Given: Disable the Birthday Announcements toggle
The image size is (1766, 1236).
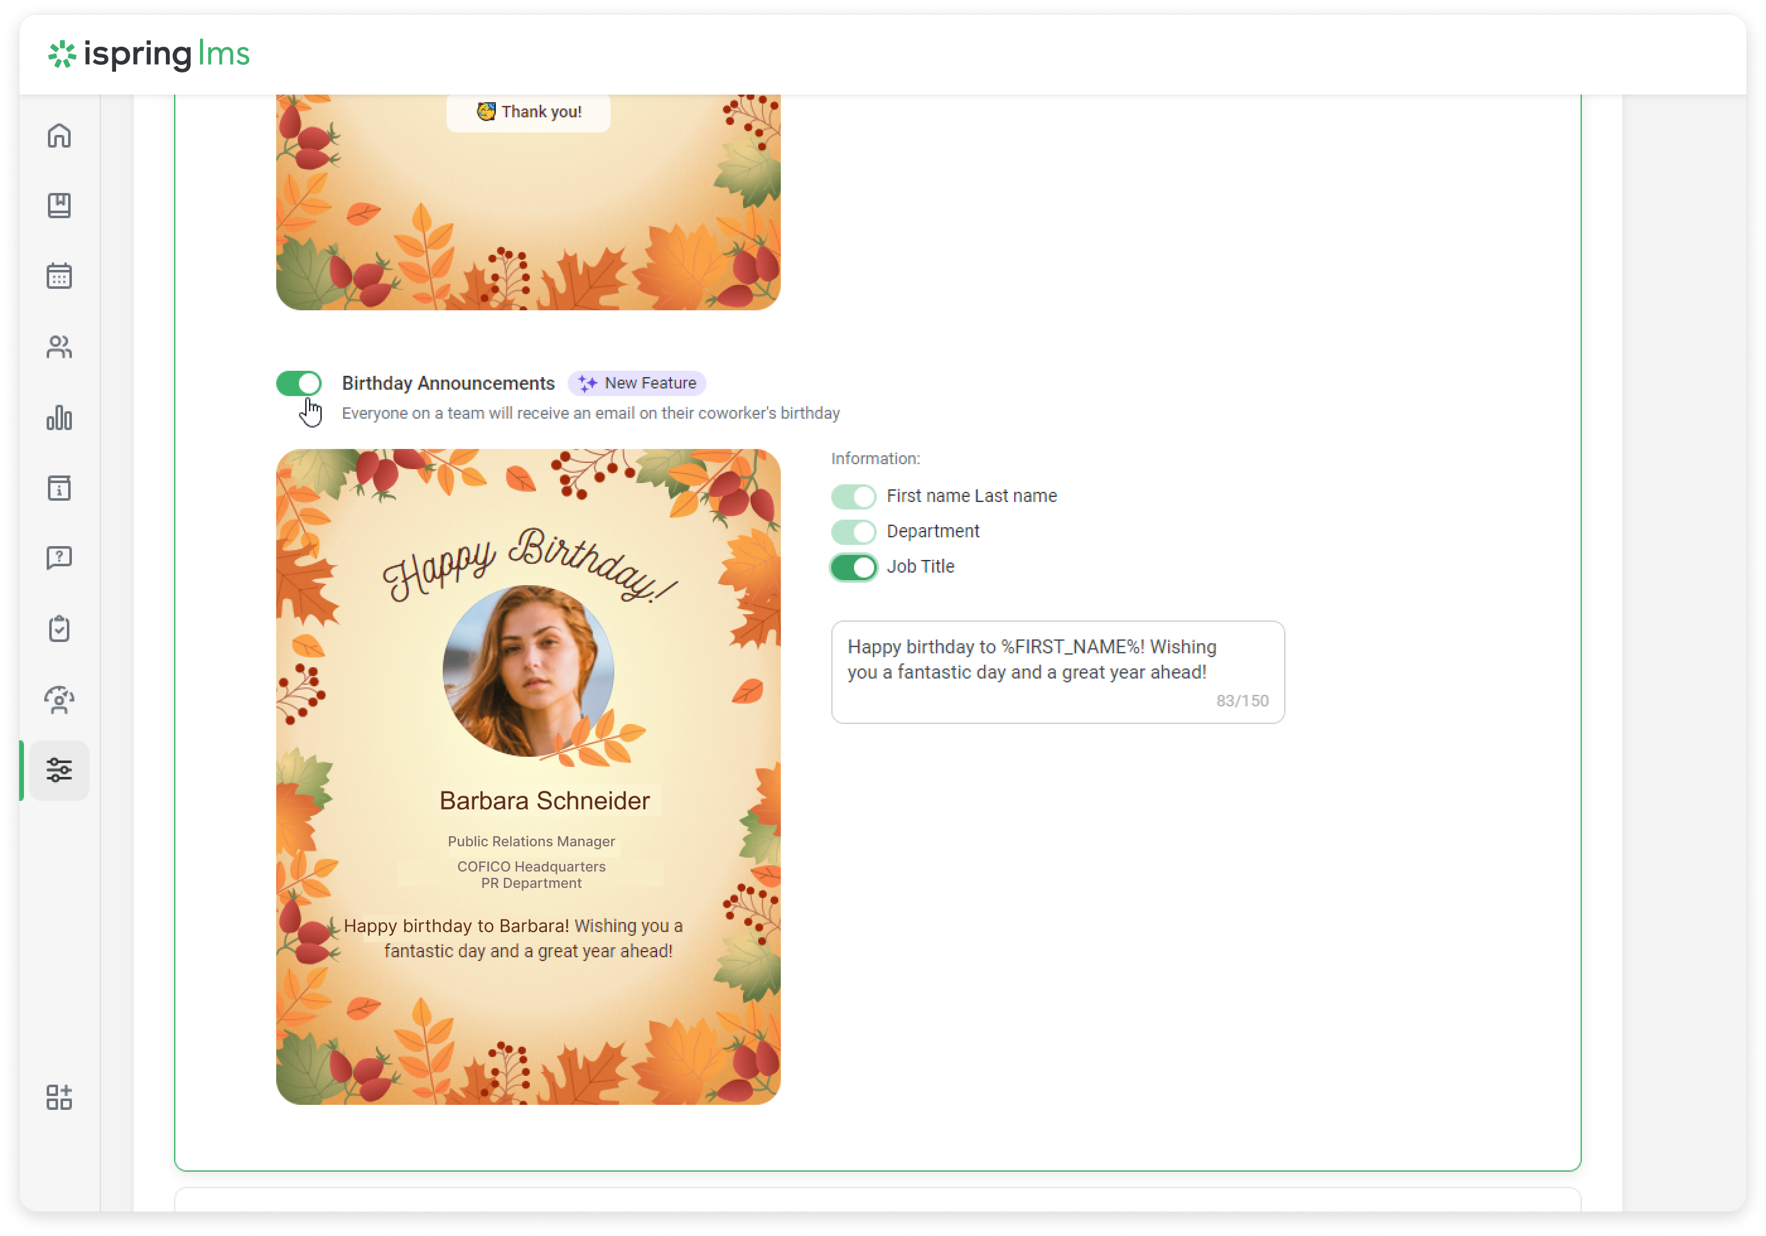Looking at the screenshot, I should pyautogui.click(x=298, y=383).
